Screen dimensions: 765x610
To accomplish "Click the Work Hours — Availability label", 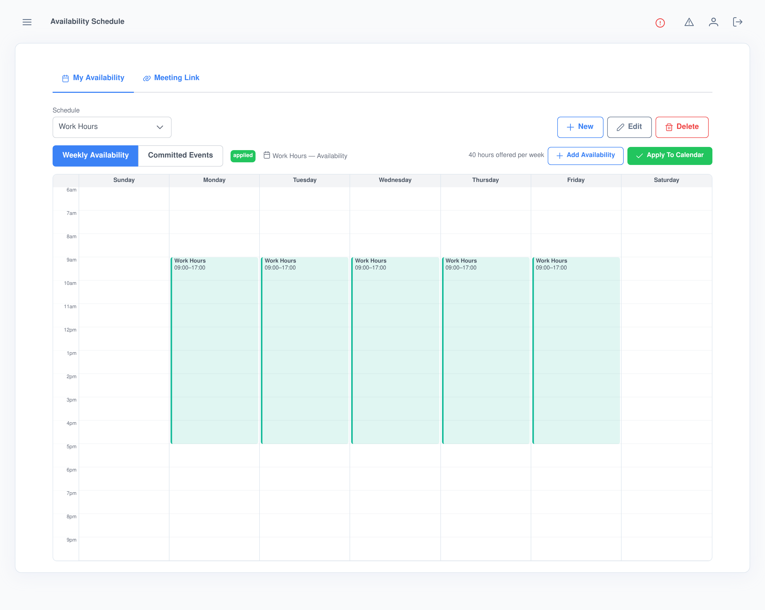I will [310, 156].
